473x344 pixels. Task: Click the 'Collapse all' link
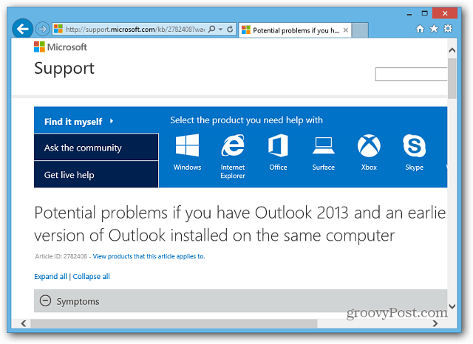point(91,277)
